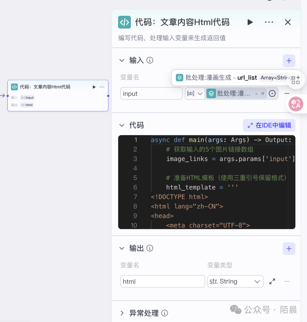
Task: Select the canvas node title 代码：文章内容Html代码
Action: tap(45, 87)
